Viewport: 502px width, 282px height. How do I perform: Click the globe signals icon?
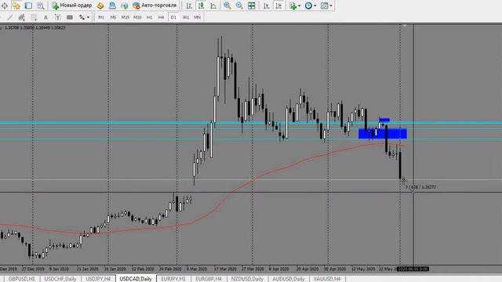(x=124, y=5)
